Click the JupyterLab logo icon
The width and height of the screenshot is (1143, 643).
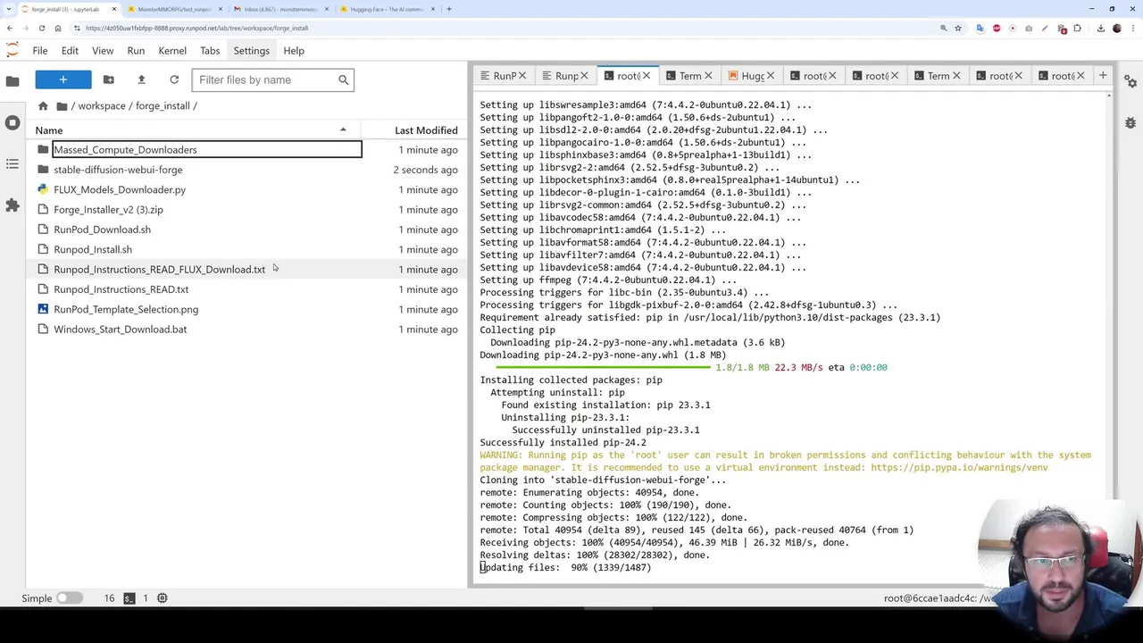point(13,50)
